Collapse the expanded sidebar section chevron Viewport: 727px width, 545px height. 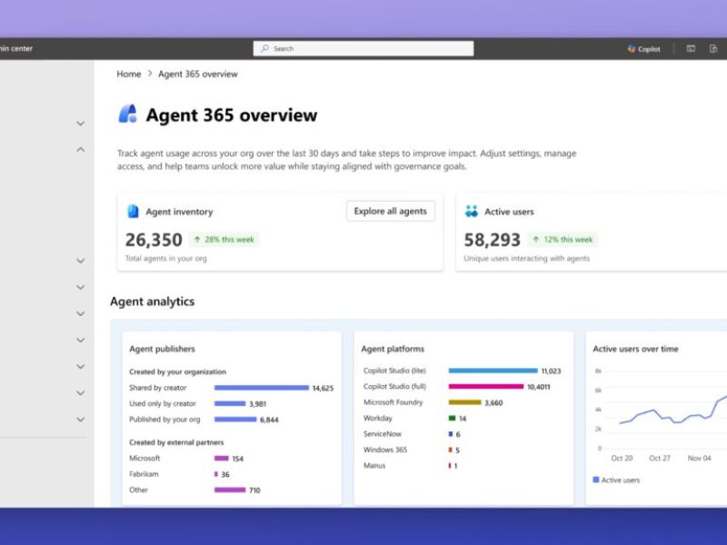80,148
